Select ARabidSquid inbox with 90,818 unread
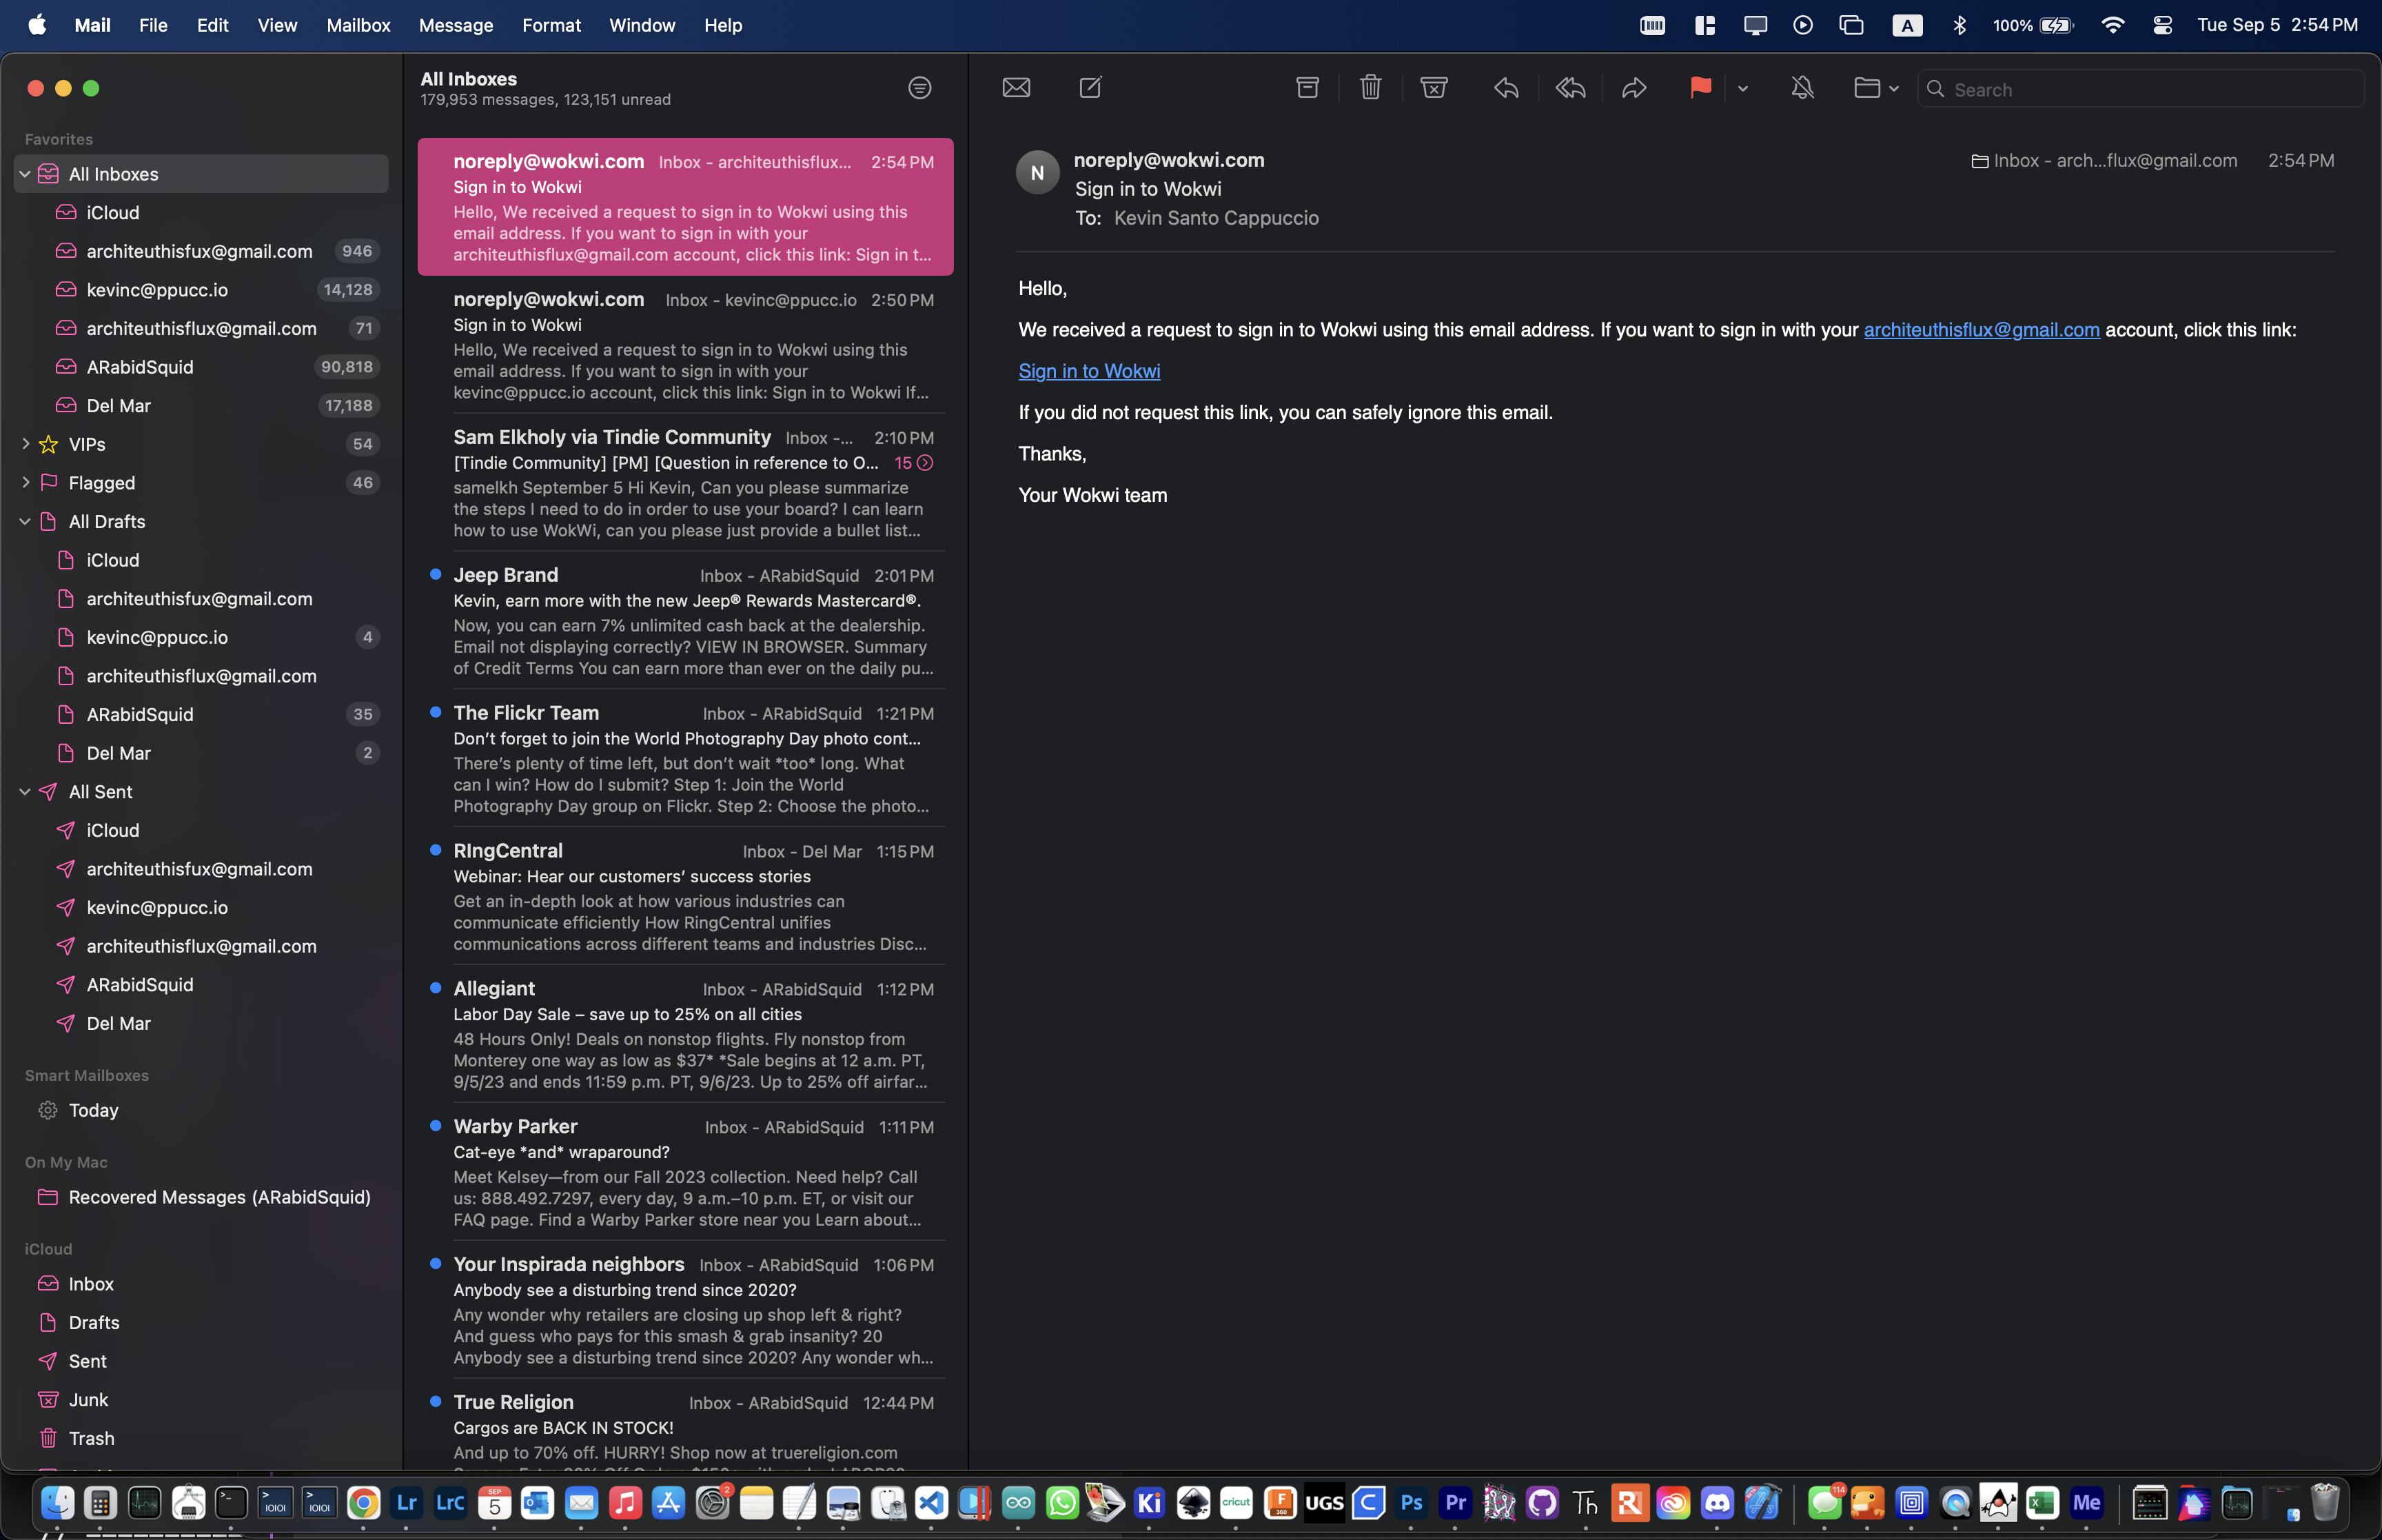Image resolution: width=2382 pixels, height=1540 pixels. coord(201,367)
